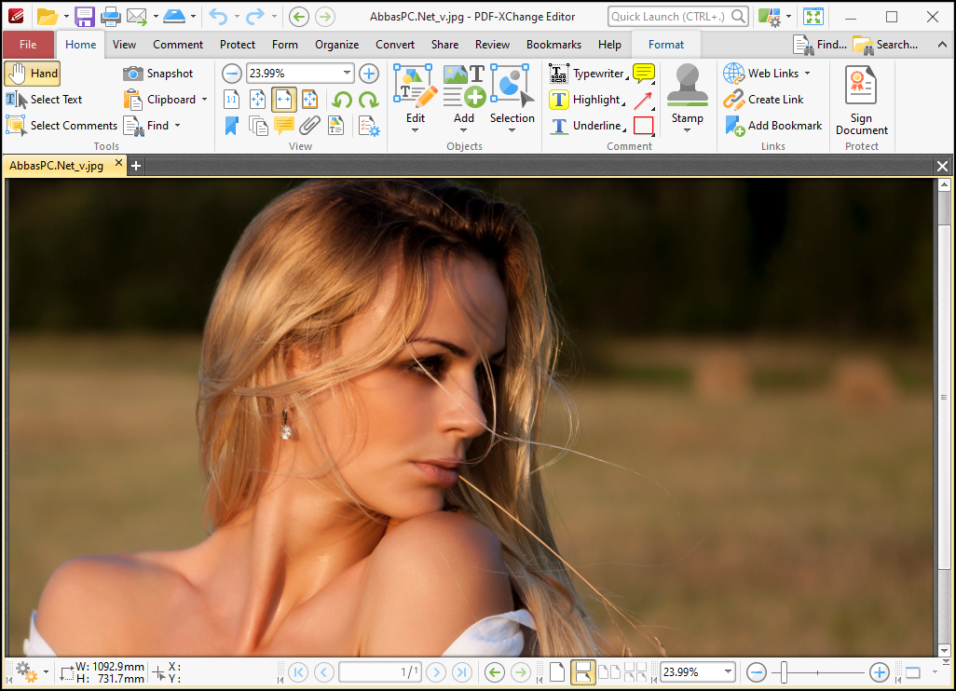956x691 pixels.
Task: Toggle Fit Visible view mode
Action: [309, 100]
